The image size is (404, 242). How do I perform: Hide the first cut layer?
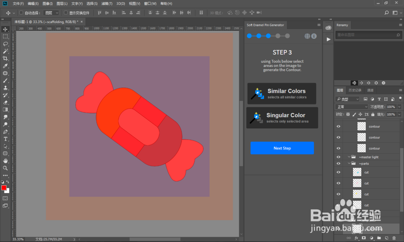[x=339, y=172]
